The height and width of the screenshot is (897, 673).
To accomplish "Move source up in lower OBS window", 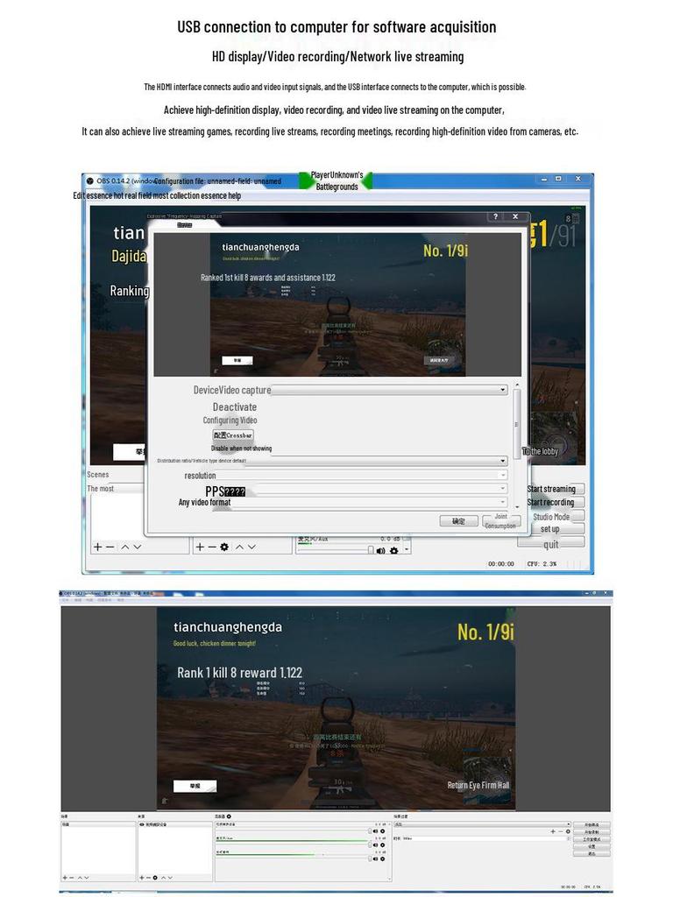I will point(164,878).
